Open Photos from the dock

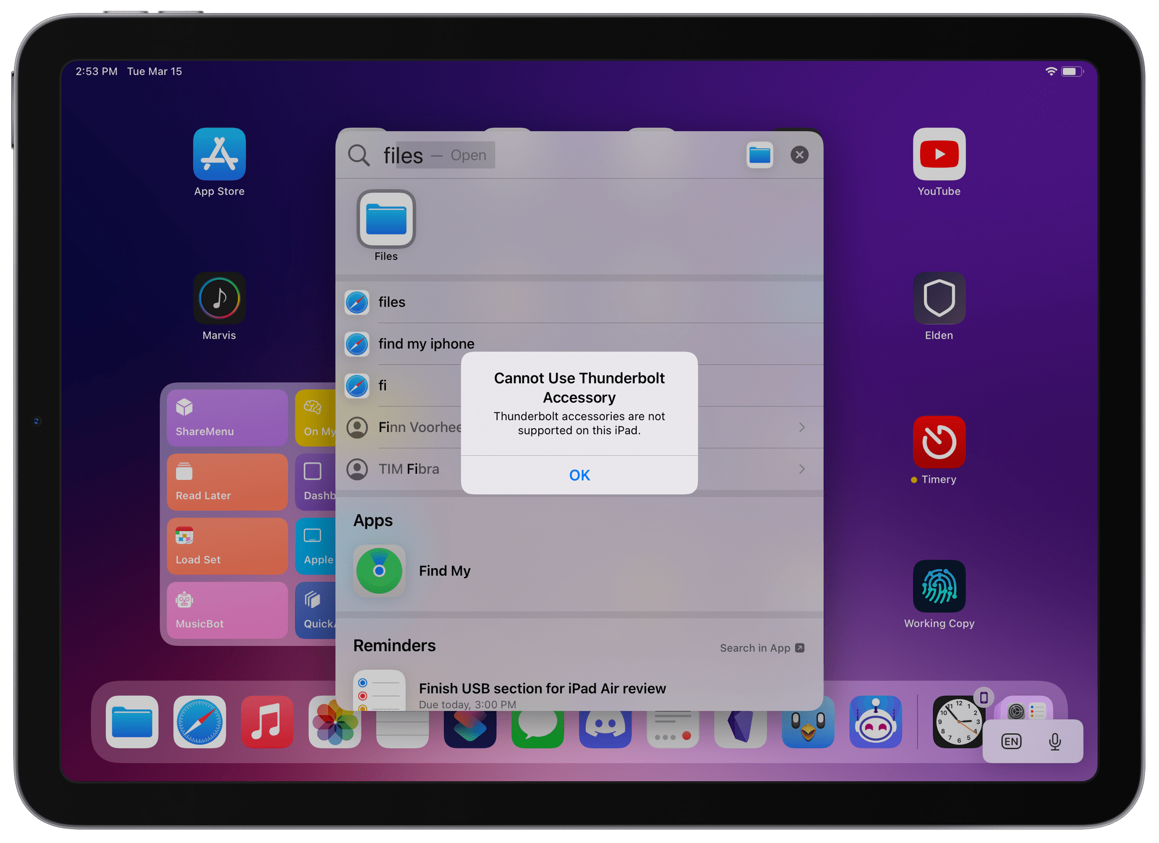point(334,722)
